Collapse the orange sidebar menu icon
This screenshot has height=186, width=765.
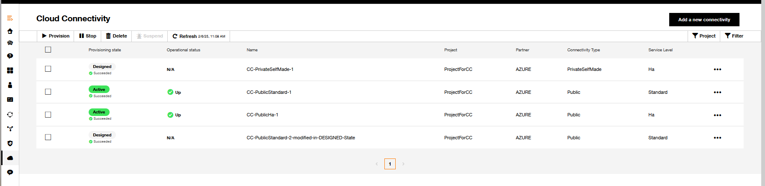(10, 18)
